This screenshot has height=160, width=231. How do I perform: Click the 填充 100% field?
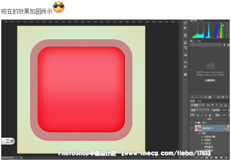pyautogui.click(x=224, y=115)
